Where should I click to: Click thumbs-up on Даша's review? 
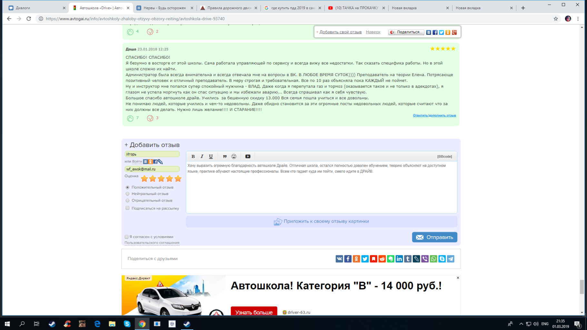tap(130, 118)
